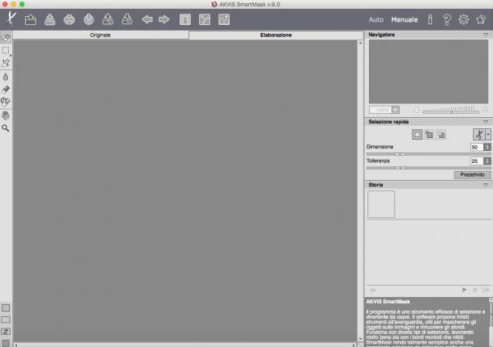The width and height of the screenshot is (493, 347).
Task: Click the Navigatore preview area
Action: pos(429,72)
